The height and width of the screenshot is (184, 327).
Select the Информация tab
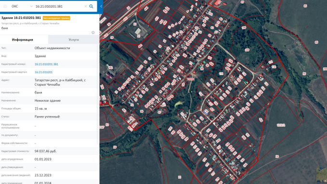pos(22,39)
